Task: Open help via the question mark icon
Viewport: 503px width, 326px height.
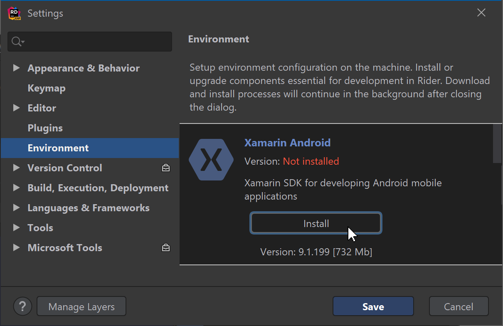Action: (22, 306)
